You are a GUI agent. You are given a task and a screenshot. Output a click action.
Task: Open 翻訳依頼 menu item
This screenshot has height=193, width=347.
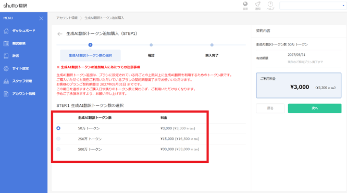click(19, 43)
